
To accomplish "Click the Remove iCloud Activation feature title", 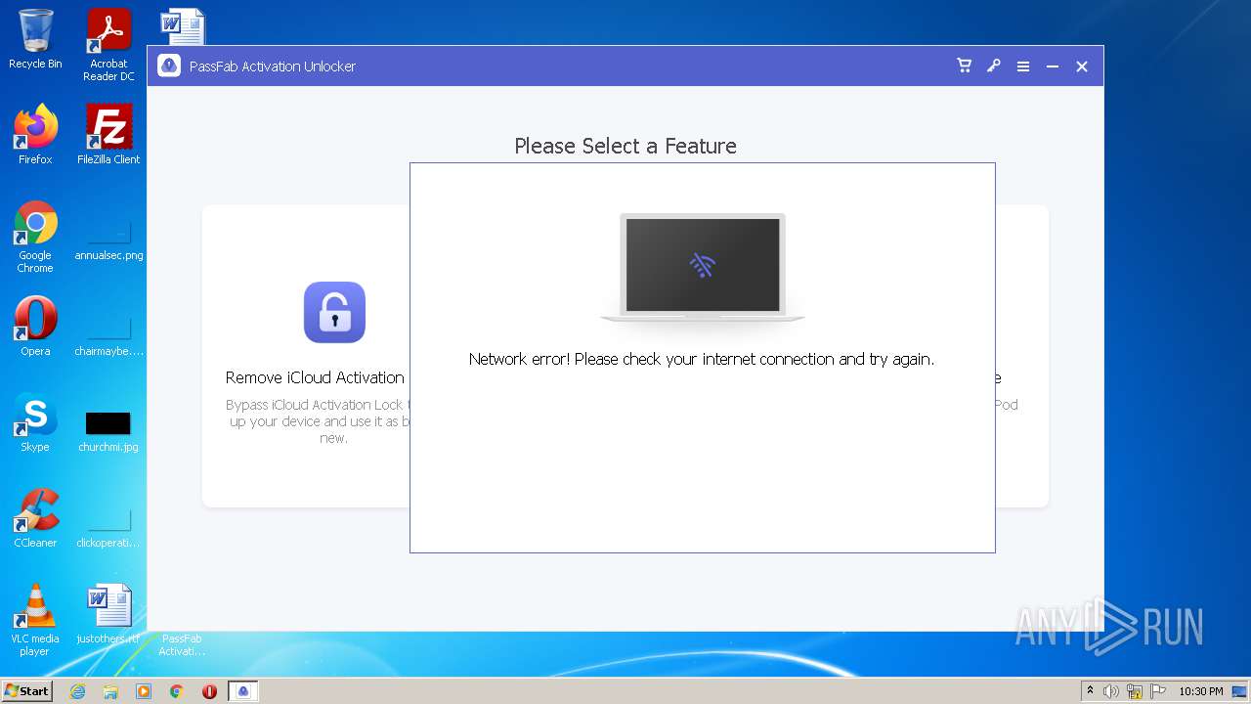I will click(315, 377).
